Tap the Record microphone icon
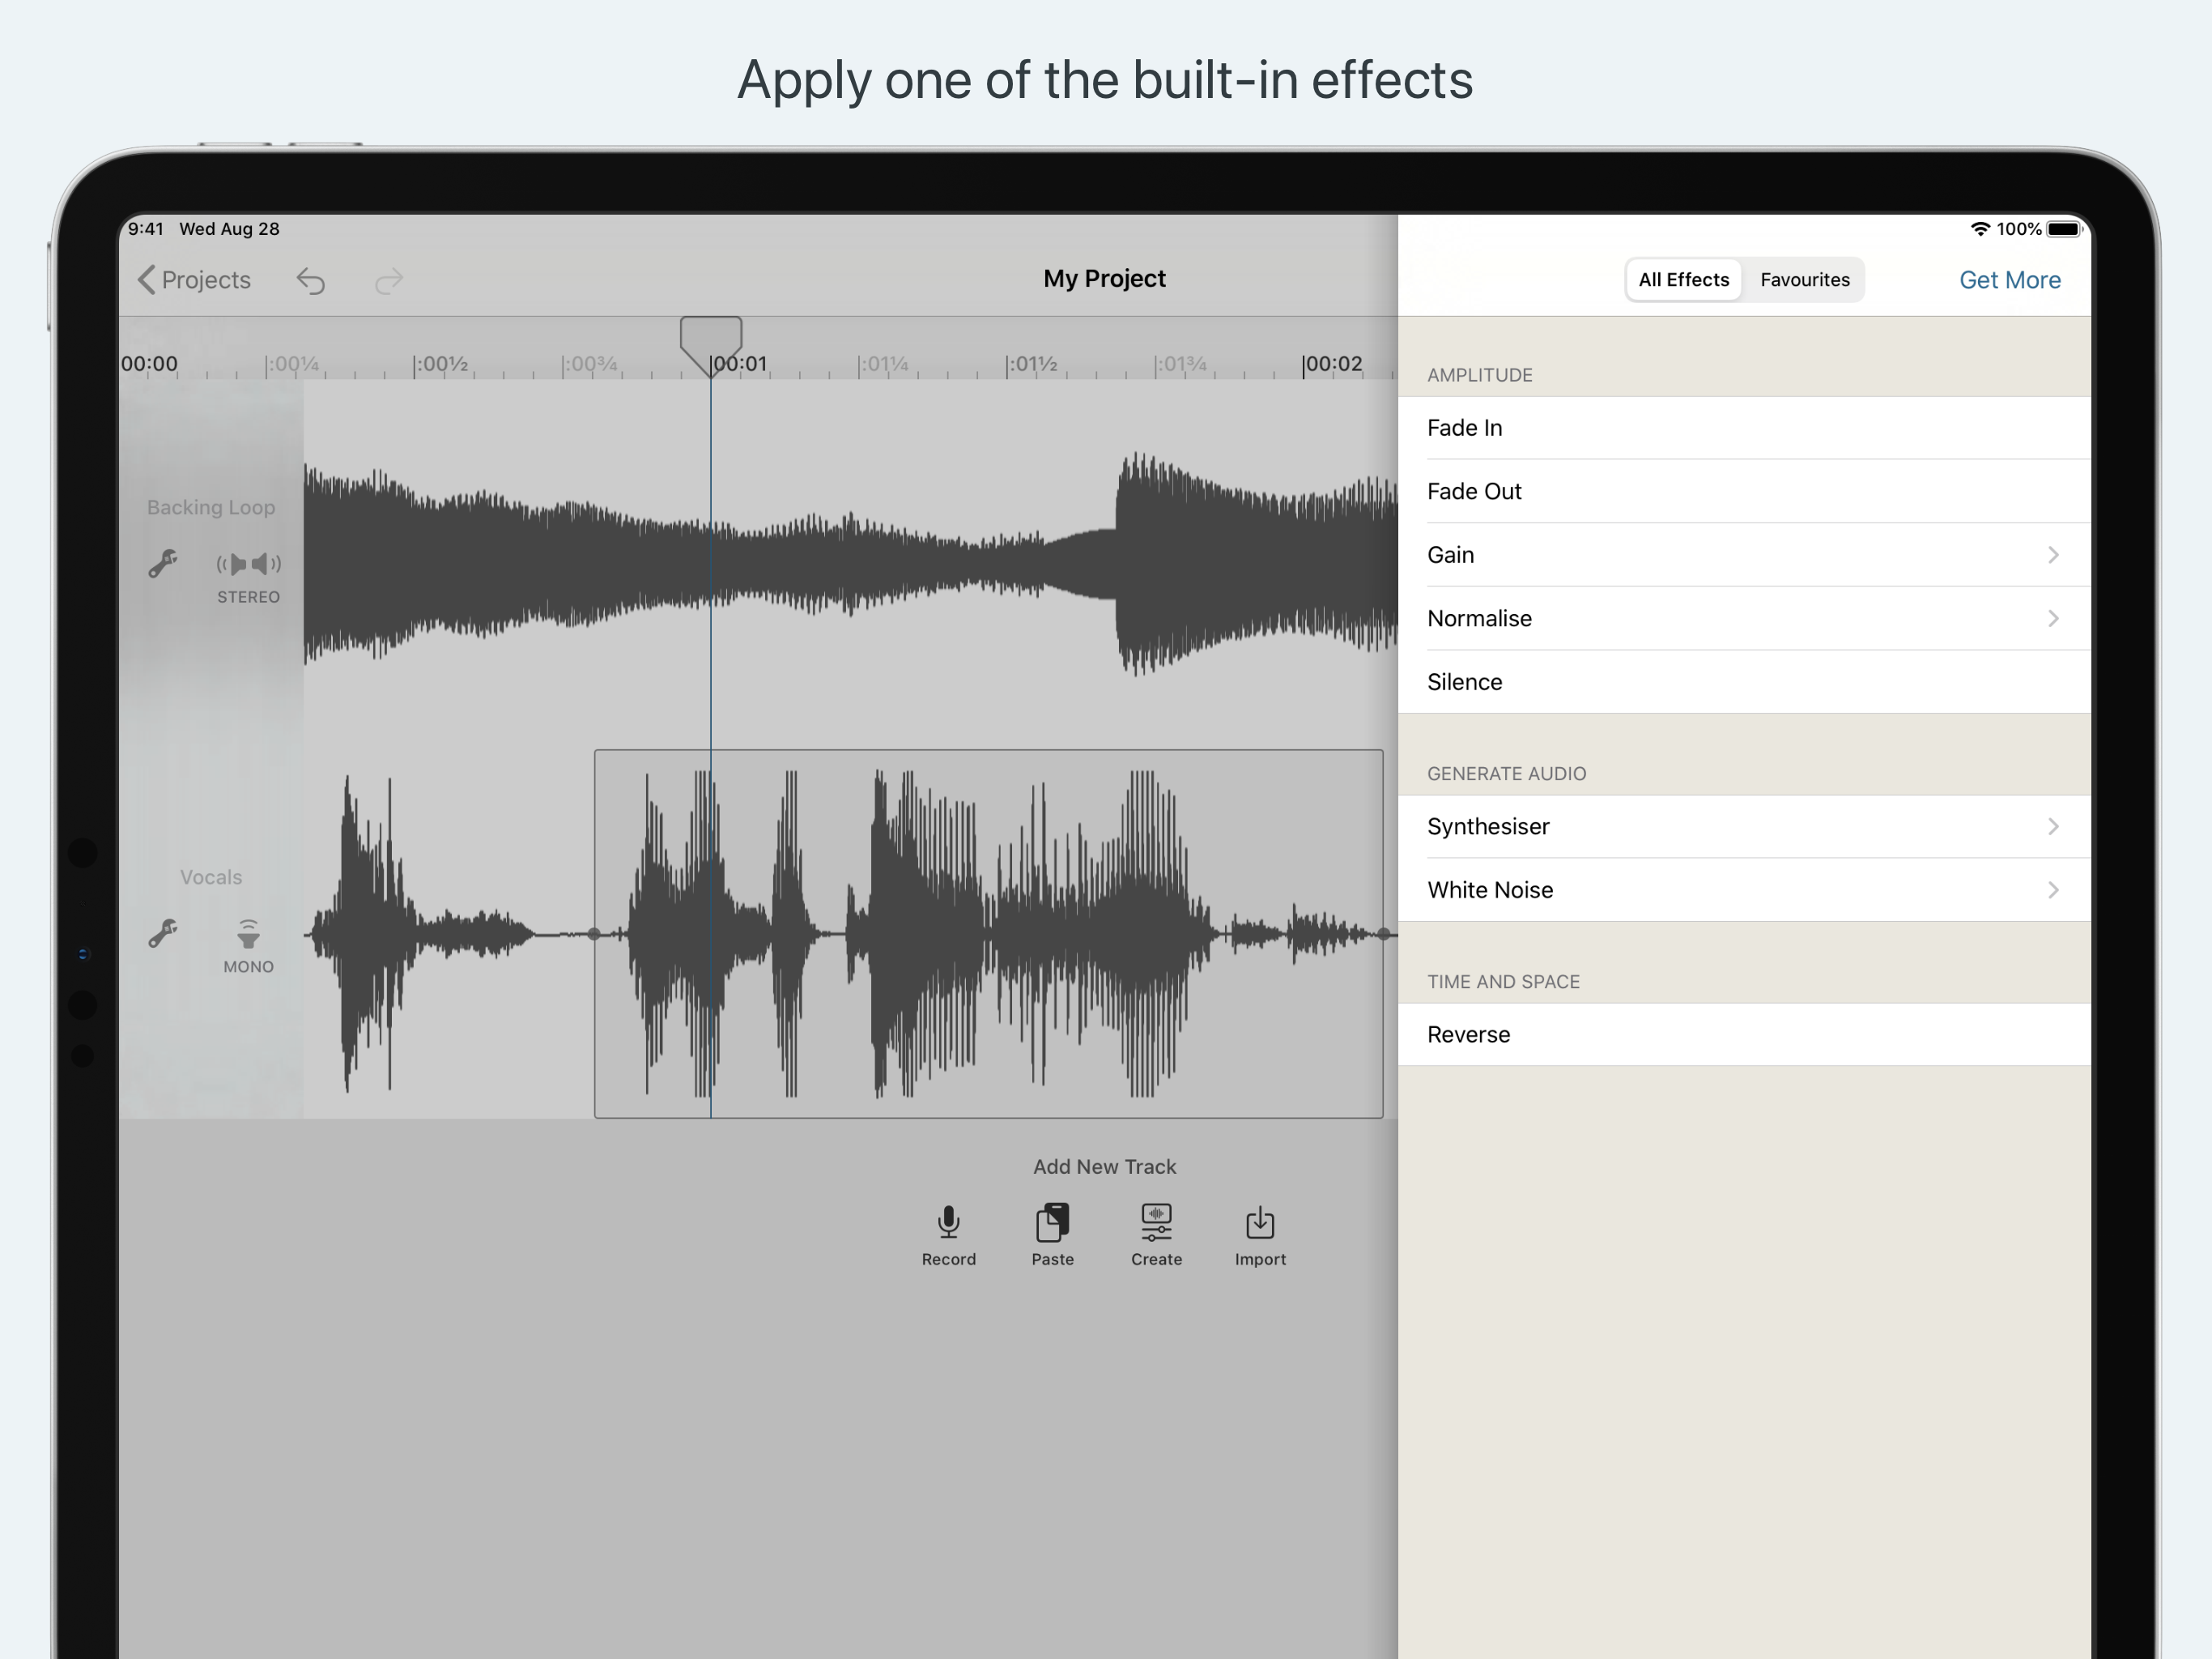2212x1659 pixels. point(948,1222)
